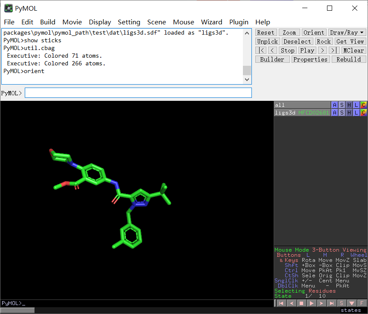The image size is (368, 314).
Task: Open Hide menu for ligs3d object
Action: coord(349,113)
